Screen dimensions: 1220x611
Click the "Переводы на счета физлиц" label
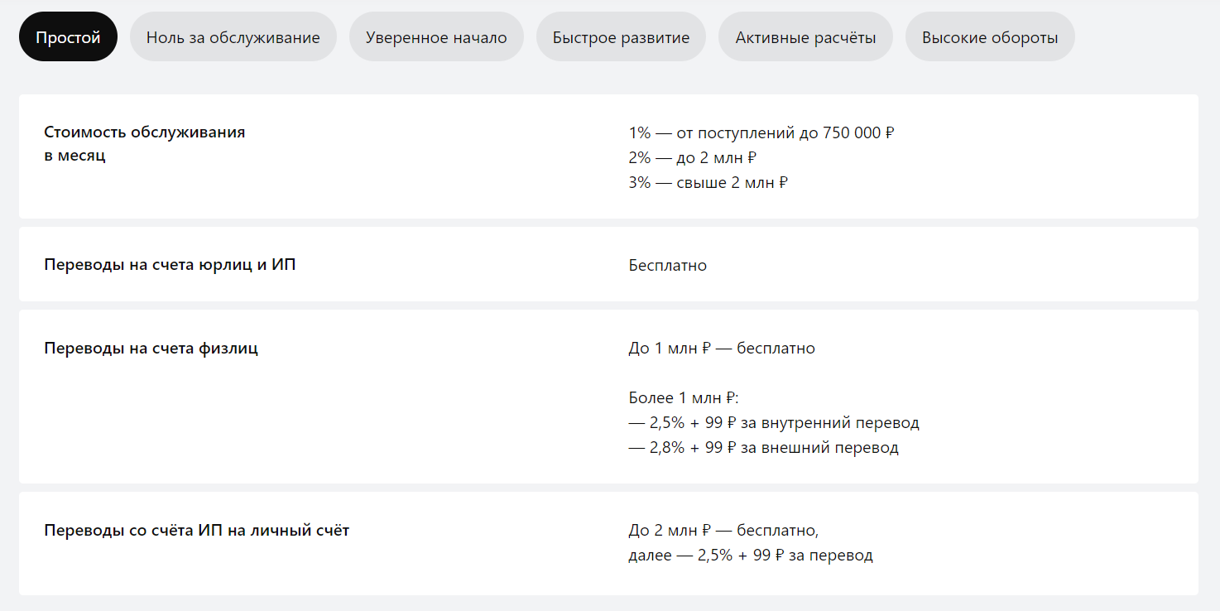tap(151, 348)
